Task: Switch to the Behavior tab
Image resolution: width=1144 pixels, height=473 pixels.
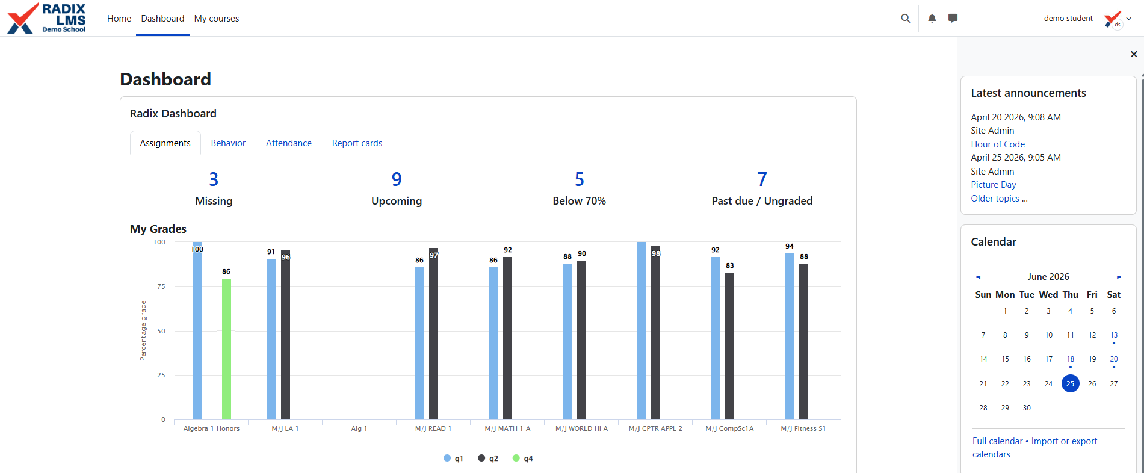Action: click(228, 143)
